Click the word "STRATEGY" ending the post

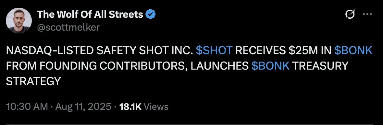coord(33,81)
